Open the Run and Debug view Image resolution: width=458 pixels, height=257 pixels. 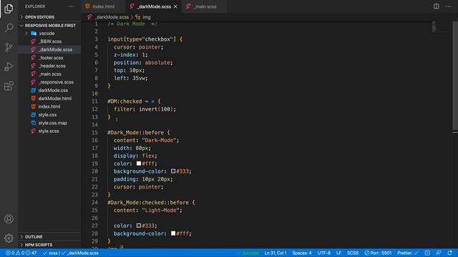click(x=9, y=66)
